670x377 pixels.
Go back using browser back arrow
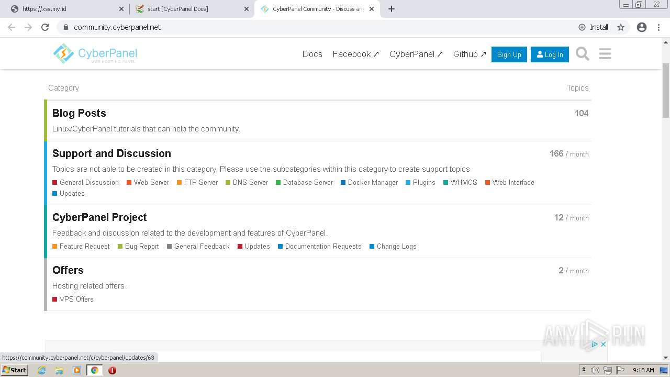(x=12, y=27)
